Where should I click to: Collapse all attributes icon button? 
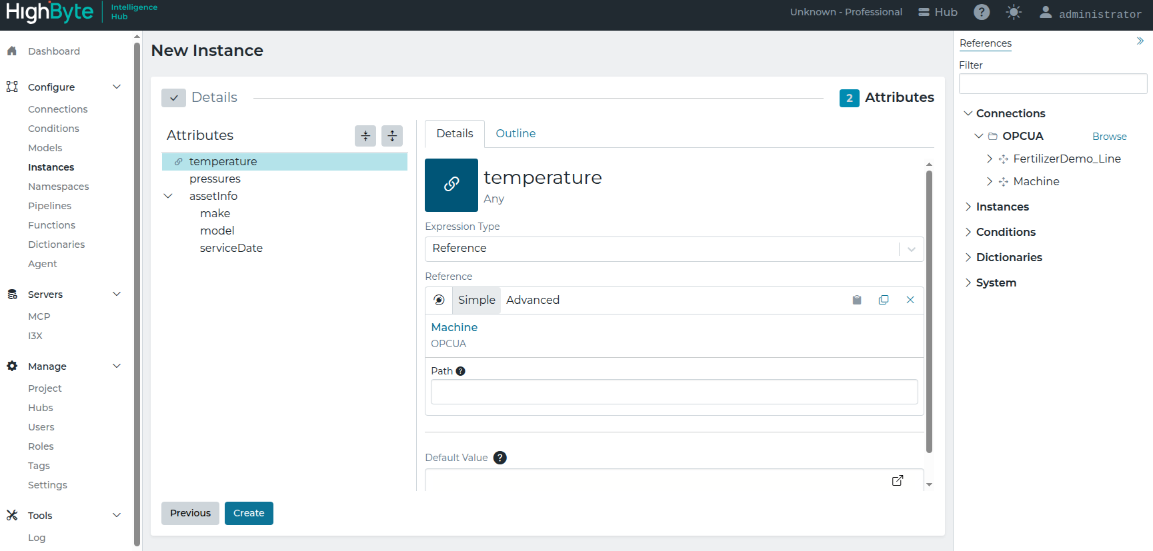point(365,135)
